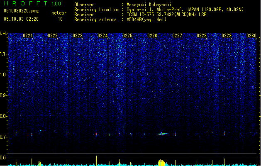Click the 0226 time marker label

point(152,36)
